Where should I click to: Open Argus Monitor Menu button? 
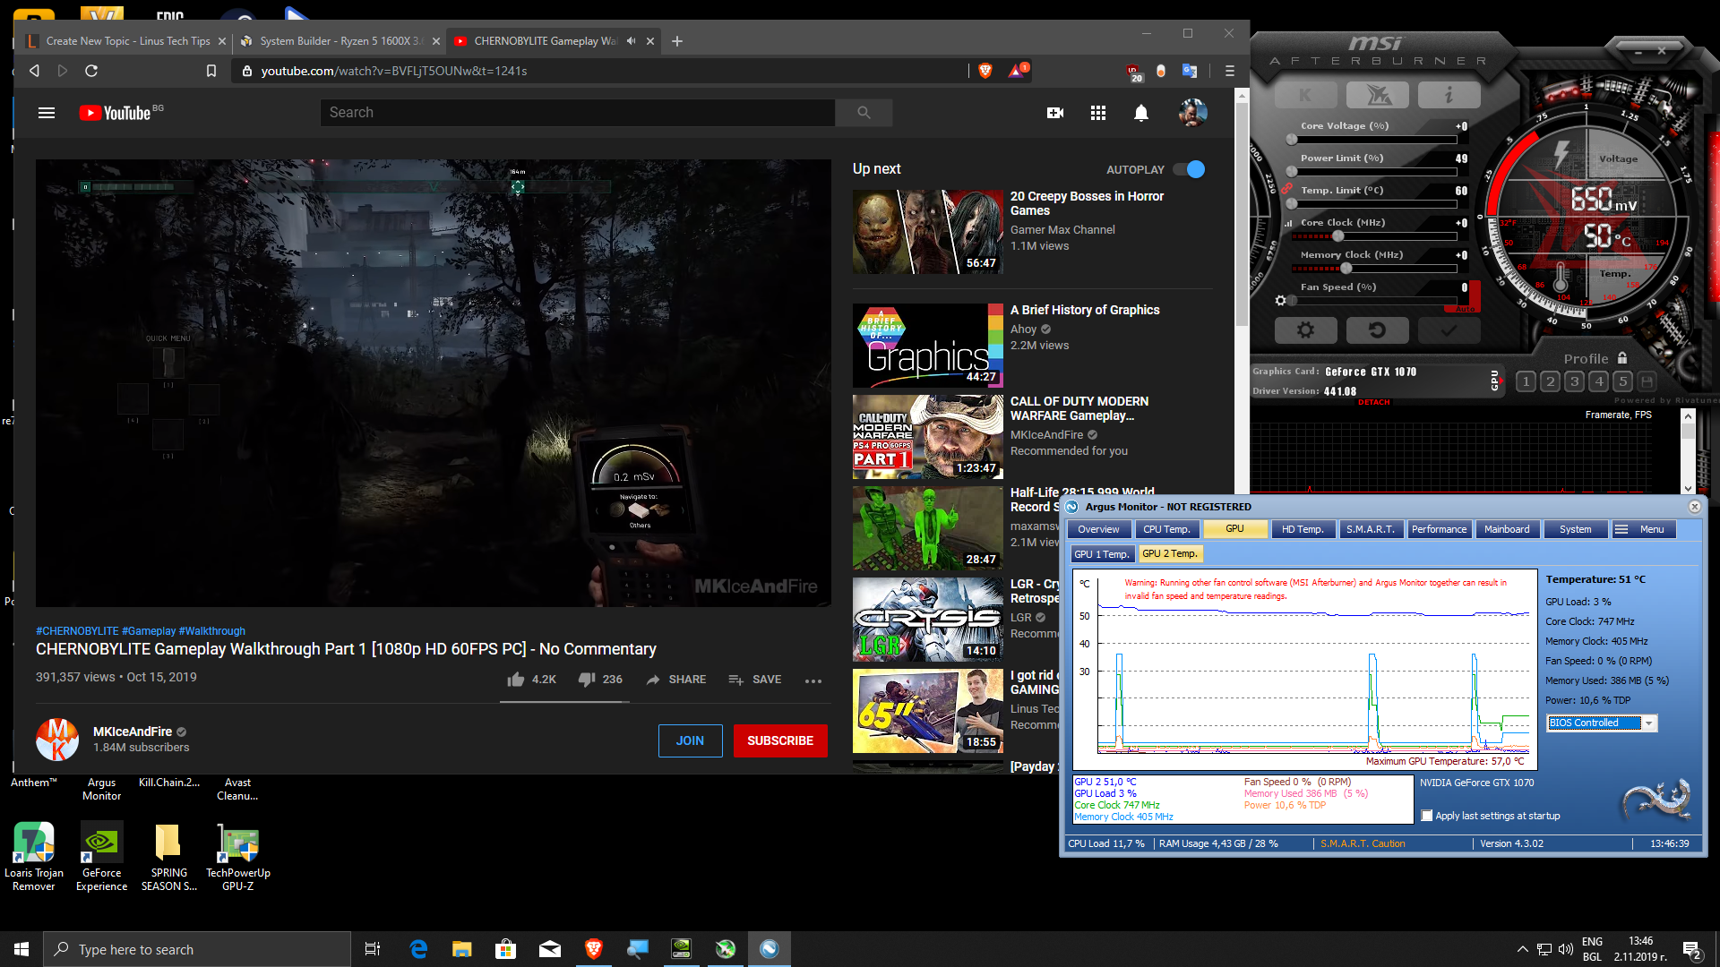(x=1644, y=530)
